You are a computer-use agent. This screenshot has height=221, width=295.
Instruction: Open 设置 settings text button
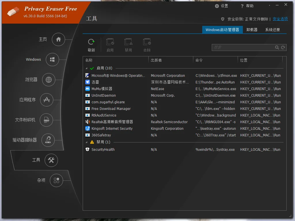click(x=224, y=6)
